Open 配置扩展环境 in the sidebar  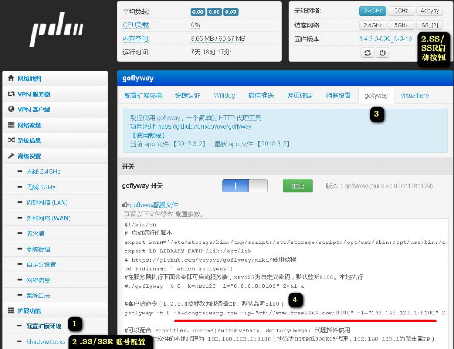(x=44, y=326)
